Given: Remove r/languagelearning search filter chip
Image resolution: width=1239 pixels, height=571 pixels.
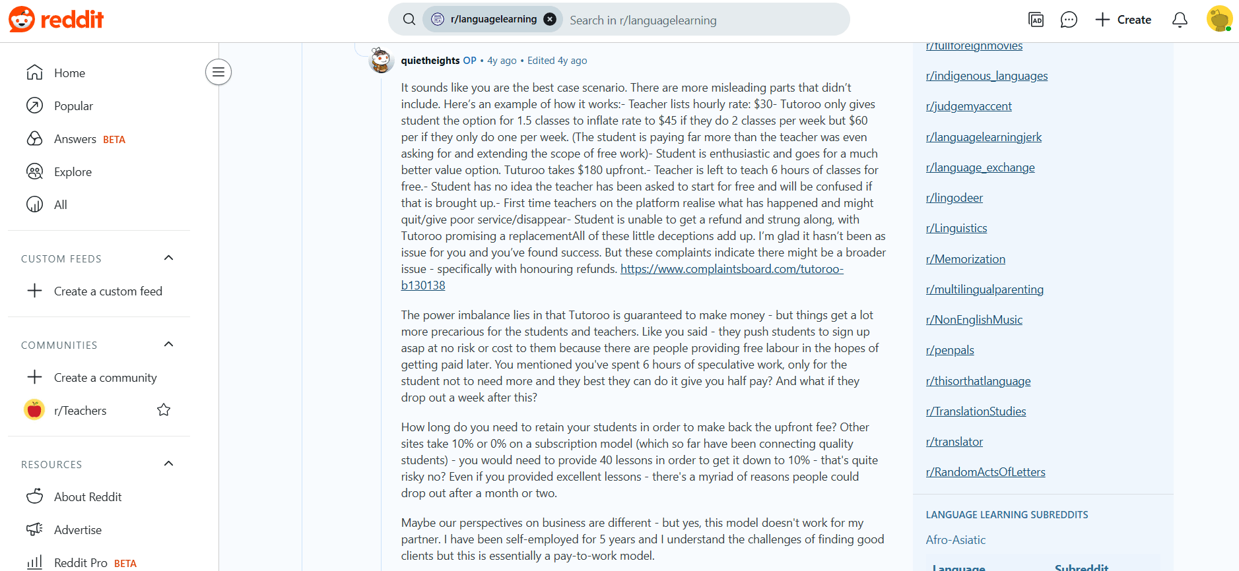Looking at the screenshot, I should tap(550, 20).
